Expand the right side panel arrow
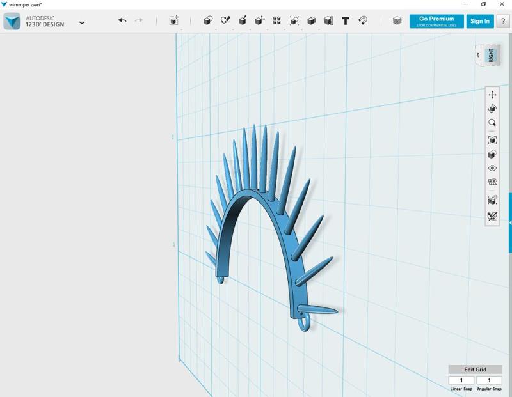Image resolution: width=512 pixels, height=397 pixels. [x=509, y=222]
